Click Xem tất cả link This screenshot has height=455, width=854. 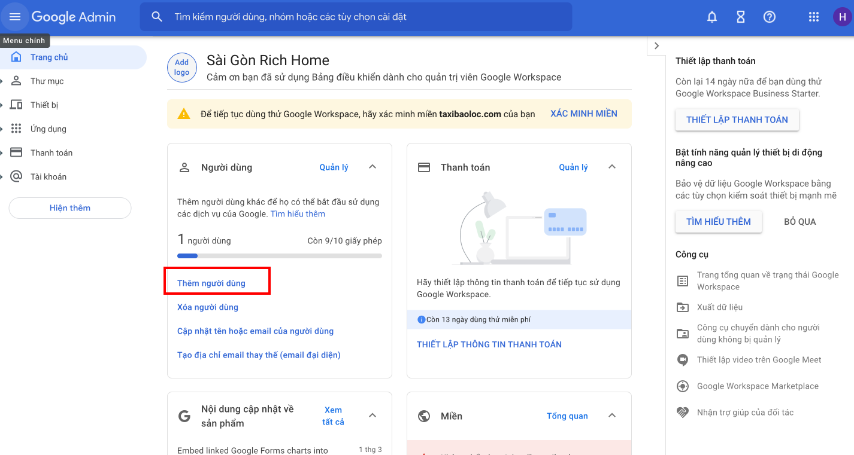(x=334, y=416)
